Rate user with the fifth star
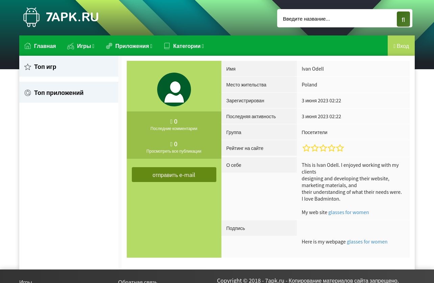This screenshot has height=283, width=434. 340,148
